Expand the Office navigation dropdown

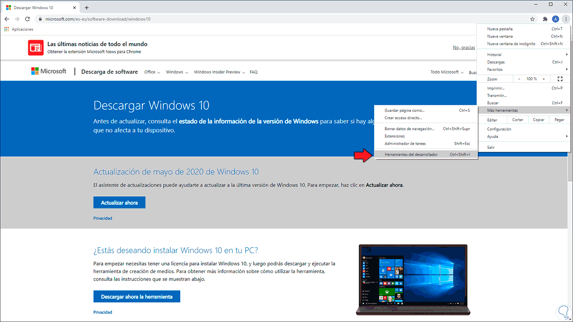[x=152, y=72]
